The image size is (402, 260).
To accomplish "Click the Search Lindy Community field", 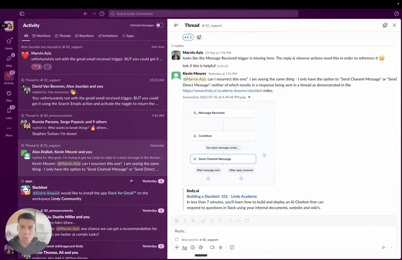I will point(203,14).
